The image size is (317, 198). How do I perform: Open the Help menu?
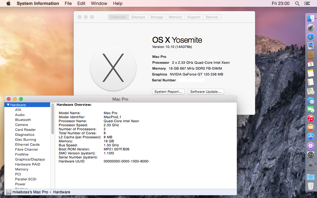[x=118, y=3]
